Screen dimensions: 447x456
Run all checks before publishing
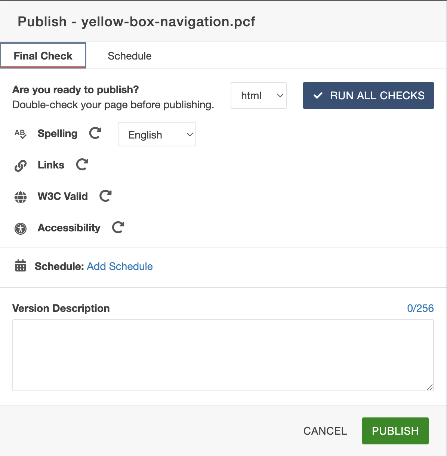click(369, 95)
